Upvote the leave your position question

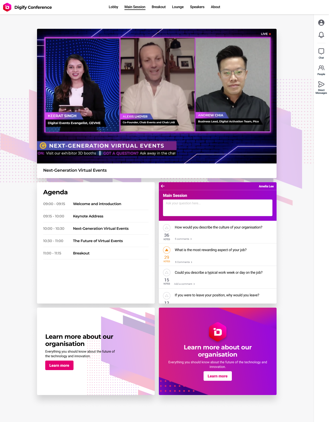(167, 296)
